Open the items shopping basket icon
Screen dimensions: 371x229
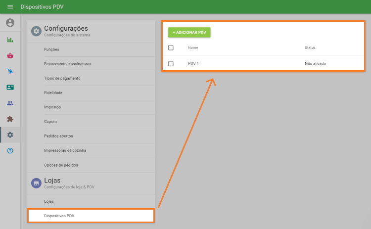[10, 55]
